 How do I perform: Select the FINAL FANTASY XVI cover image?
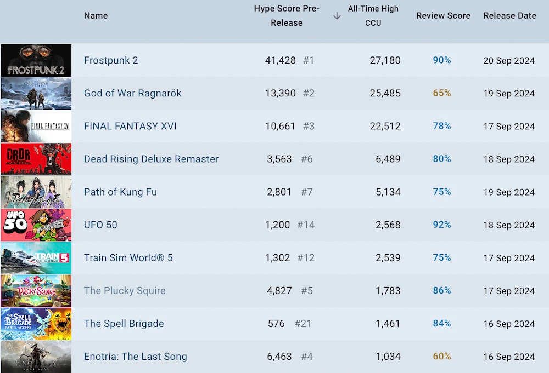coord(36,126)
